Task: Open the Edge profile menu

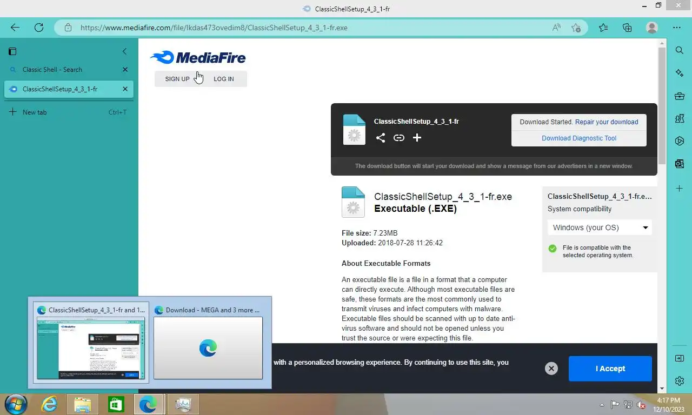Action: click(x=652, y=28)
